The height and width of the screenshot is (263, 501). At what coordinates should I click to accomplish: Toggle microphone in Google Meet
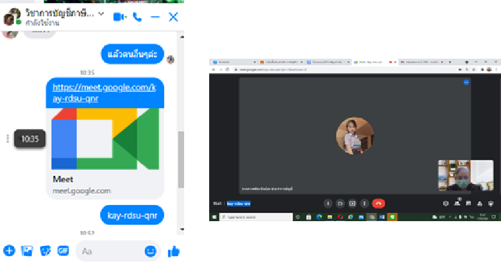pos(328,203)
